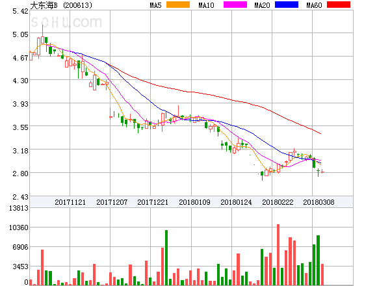Click the 4.30 price axis label
The width and height of the screenshot is (390, 286).
pos(21,81)
